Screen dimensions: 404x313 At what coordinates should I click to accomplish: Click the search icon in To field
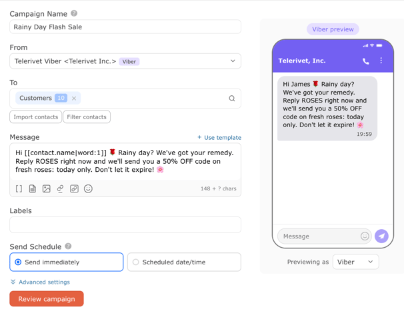point(232,99)
